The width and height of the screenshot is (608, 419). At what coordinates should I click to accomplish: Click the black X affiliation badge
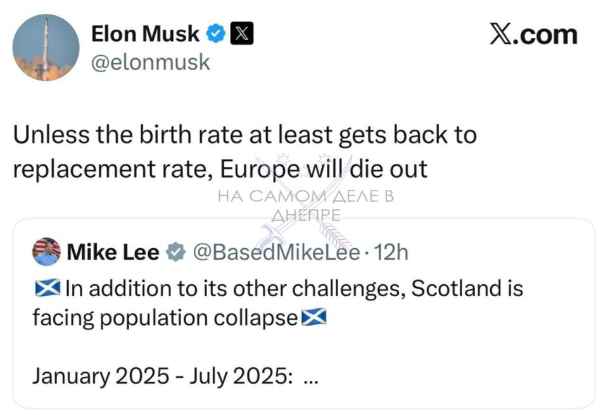[241, 34]
